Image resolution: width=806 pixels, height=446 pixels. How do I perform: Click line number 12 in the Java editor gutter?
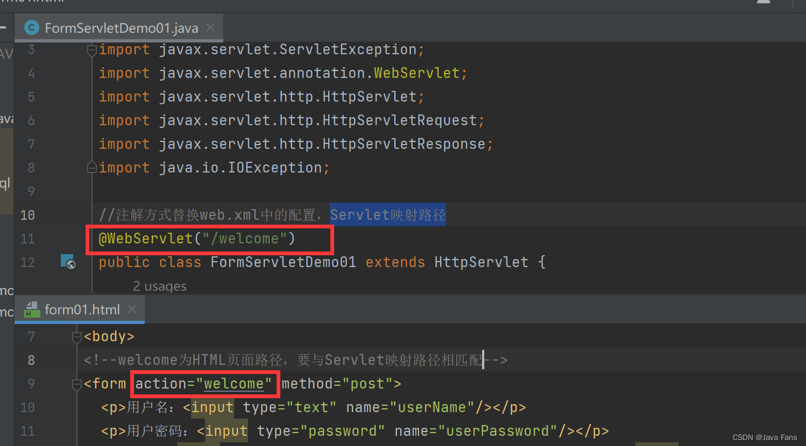pyautogui.click(x=27, y=262)
